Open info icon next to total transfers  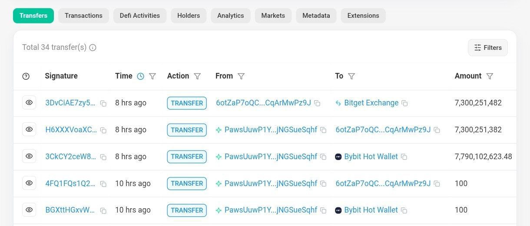[93, 47]
